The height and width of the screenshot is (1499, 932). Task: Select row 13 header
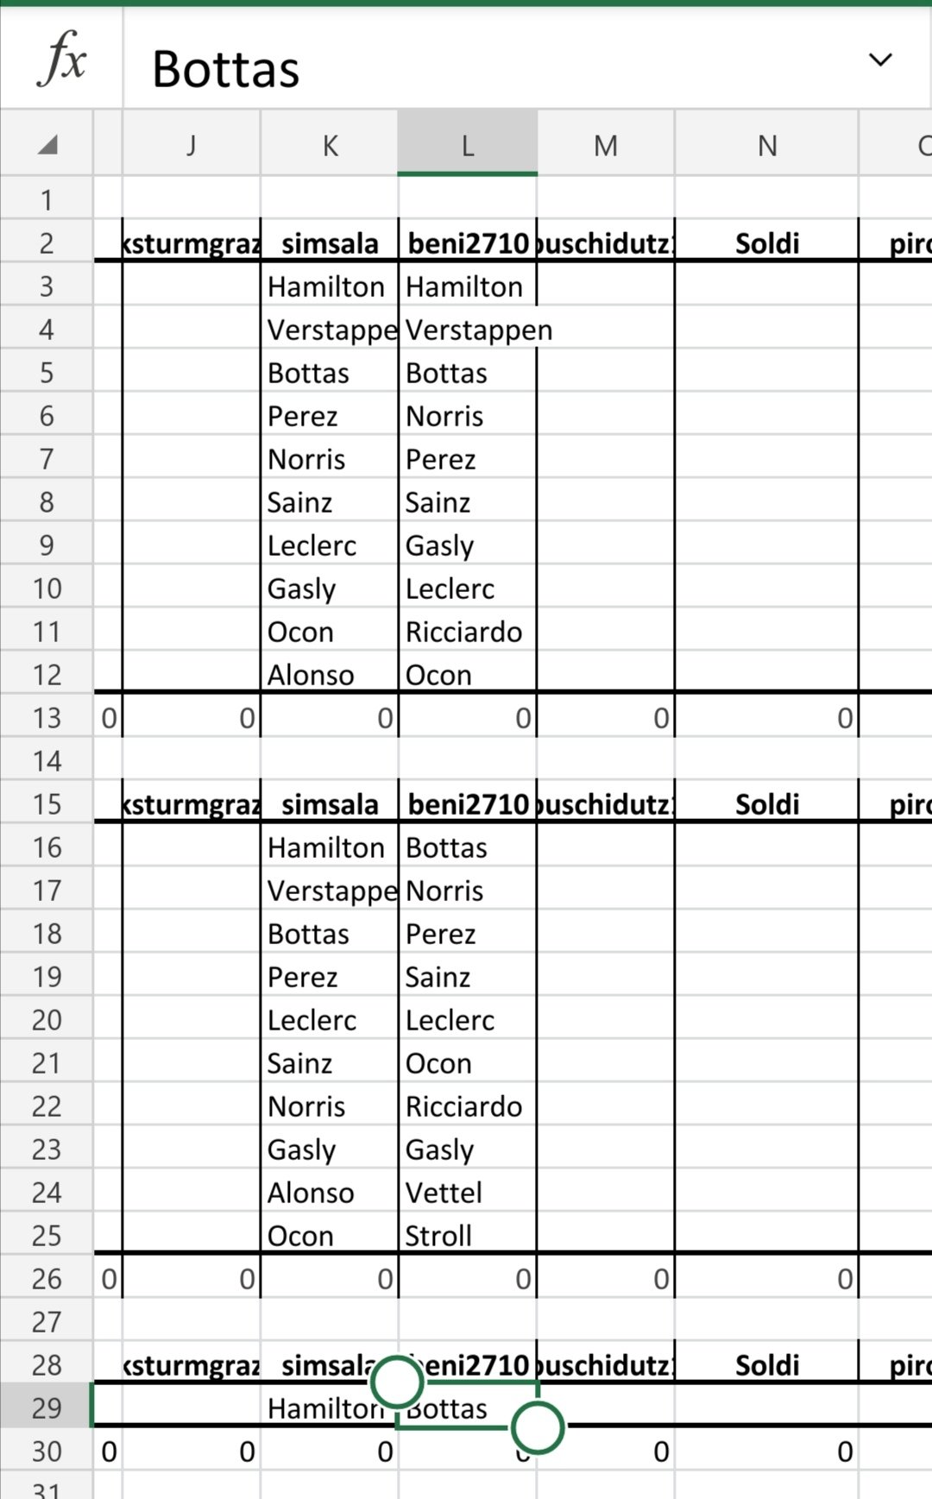[47, 718]
